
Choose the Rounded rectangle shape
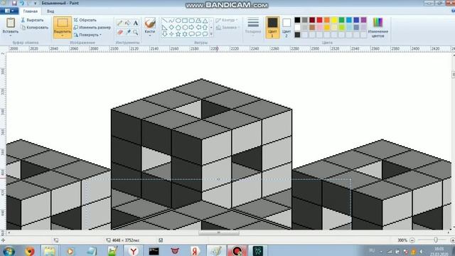(x=191, y=21)
